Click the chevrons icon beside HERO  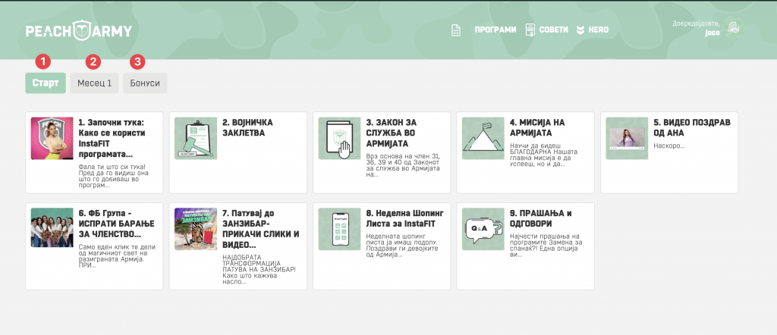(580, 30)
